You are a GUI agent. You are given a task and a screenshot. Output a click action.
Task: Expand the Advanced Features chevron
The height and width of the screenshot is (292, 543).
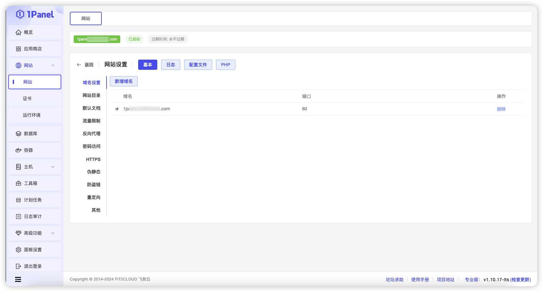coord(53,233)
